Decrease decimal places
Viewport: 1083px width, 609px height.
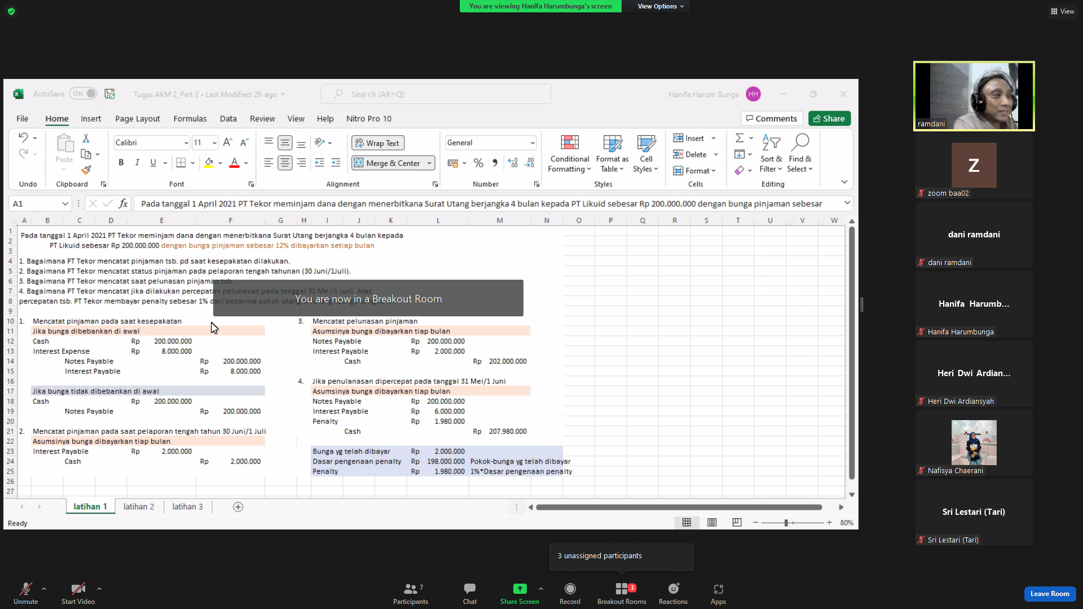[x=529, y=163]
